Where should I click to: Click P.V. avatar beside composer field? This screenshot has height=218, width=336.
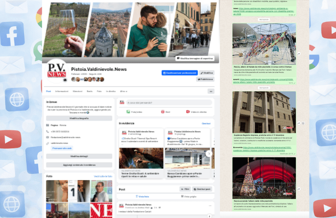122,102
